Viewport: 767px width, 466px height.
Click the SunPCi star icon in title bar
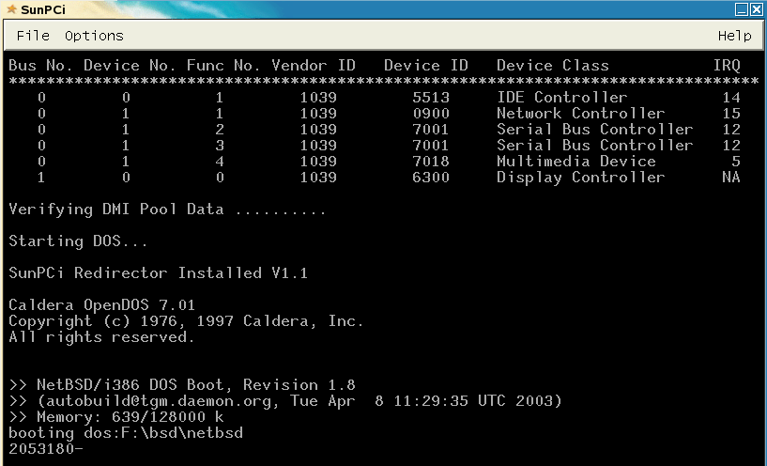tap(8, 8)
